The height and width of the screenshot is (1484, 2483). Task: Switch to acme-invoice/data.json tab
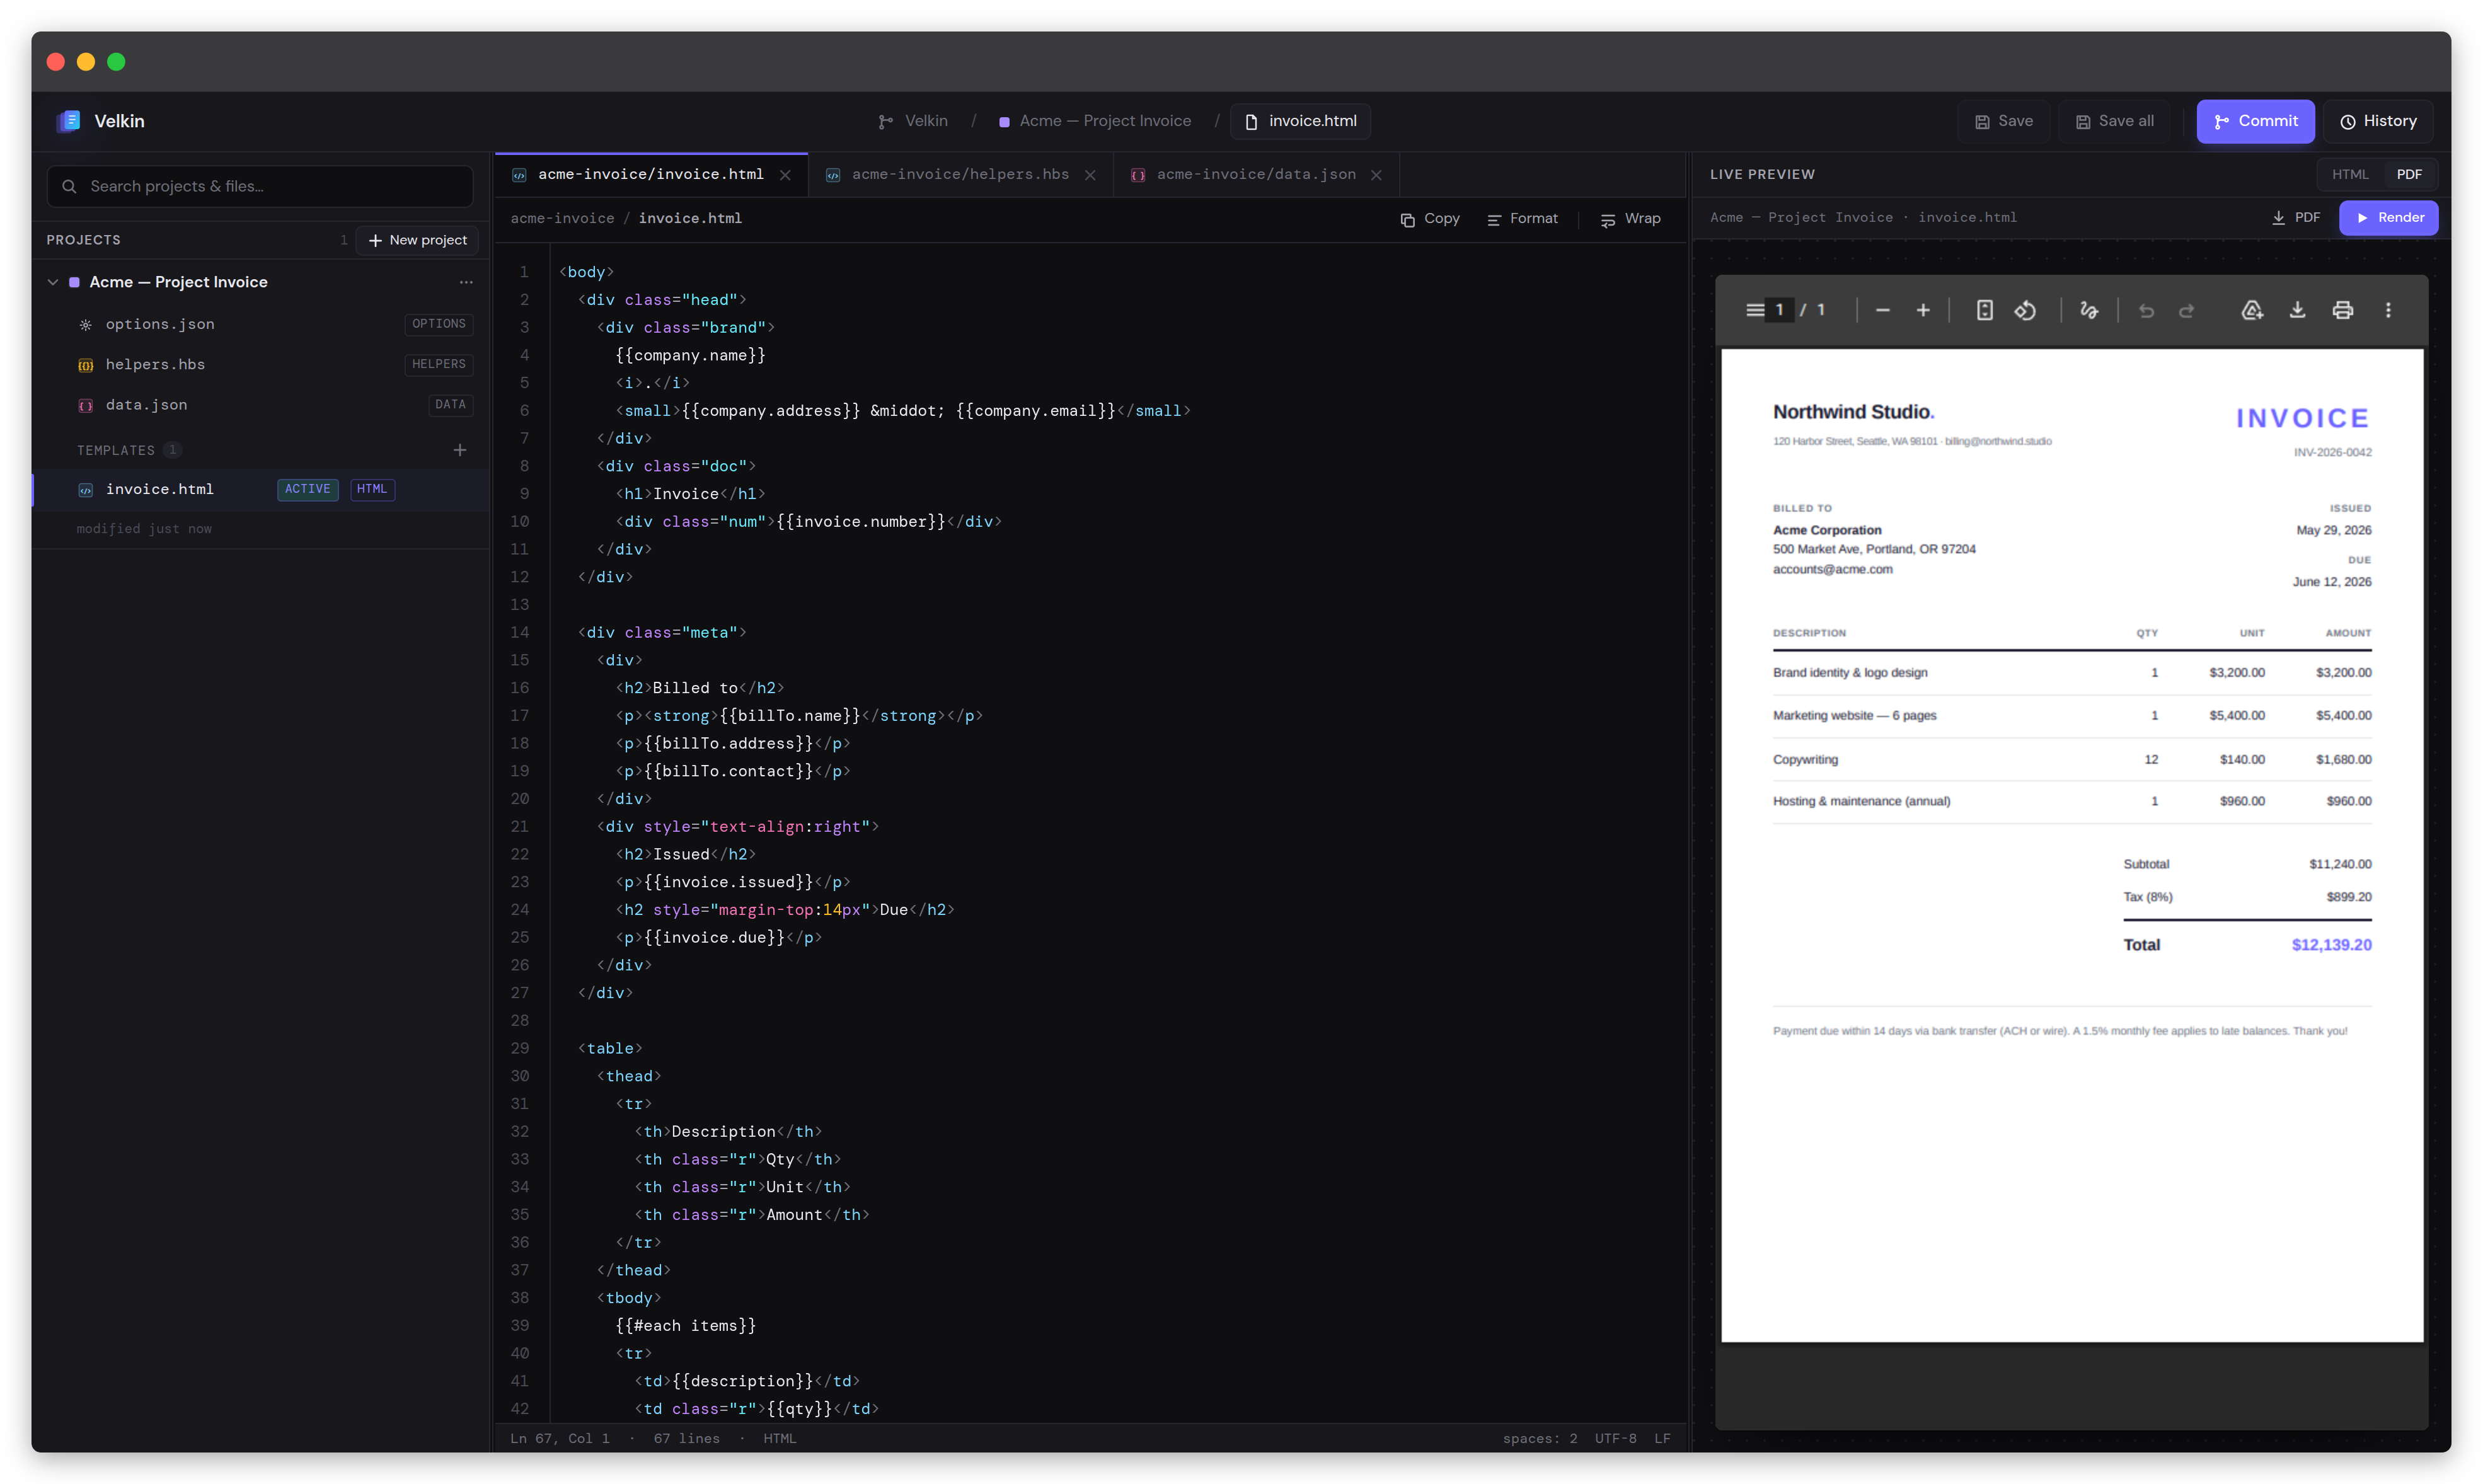(x=1256, y=175)
